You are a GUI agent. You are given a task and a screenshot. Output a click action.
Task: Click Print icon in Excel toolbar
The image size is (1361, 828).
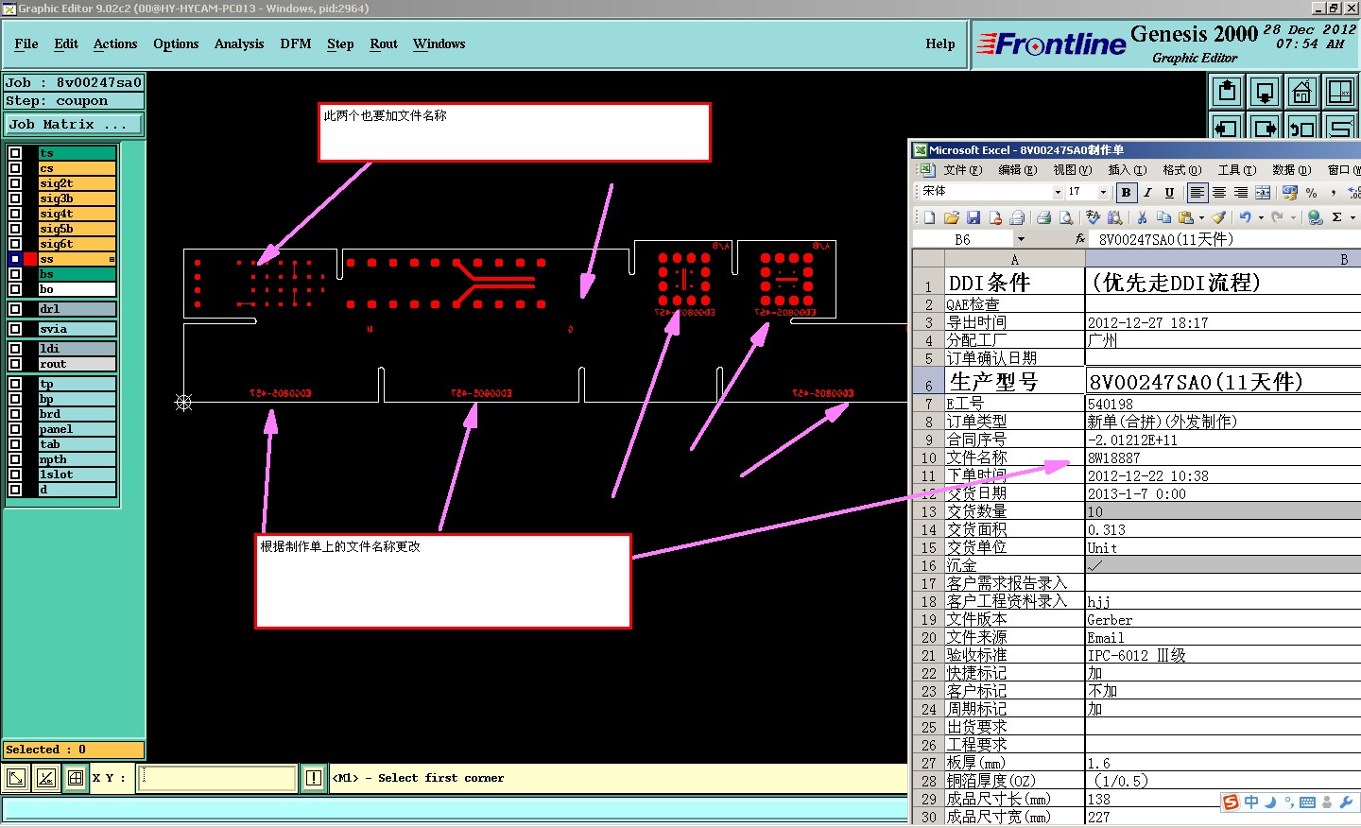(x=1043, y=217)
